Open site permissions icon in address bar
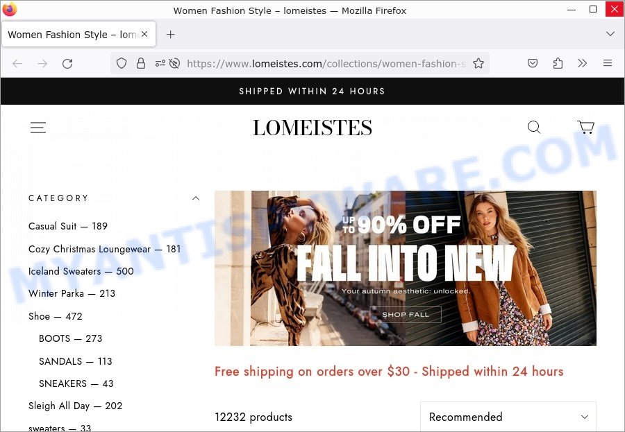 pos(160,63)
